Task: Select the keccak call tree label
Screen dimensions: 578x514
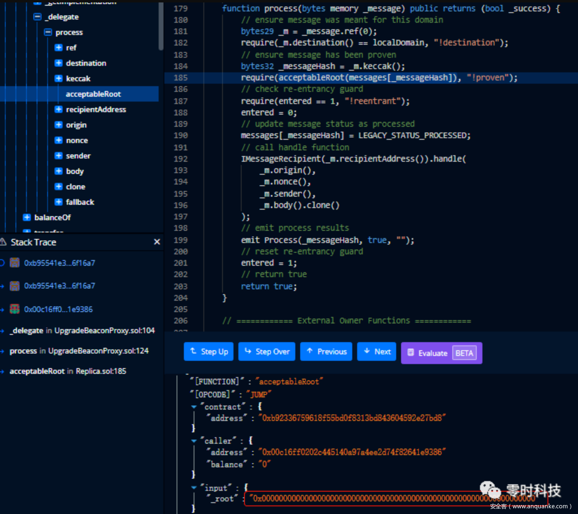Action: [78, 78]
